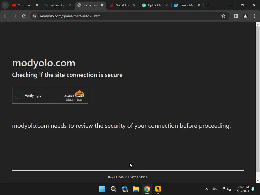This screenshot has height=195, width=260.
Task: Click the OneDrive cloud tray icon
Action: click(x=215, y=189)
